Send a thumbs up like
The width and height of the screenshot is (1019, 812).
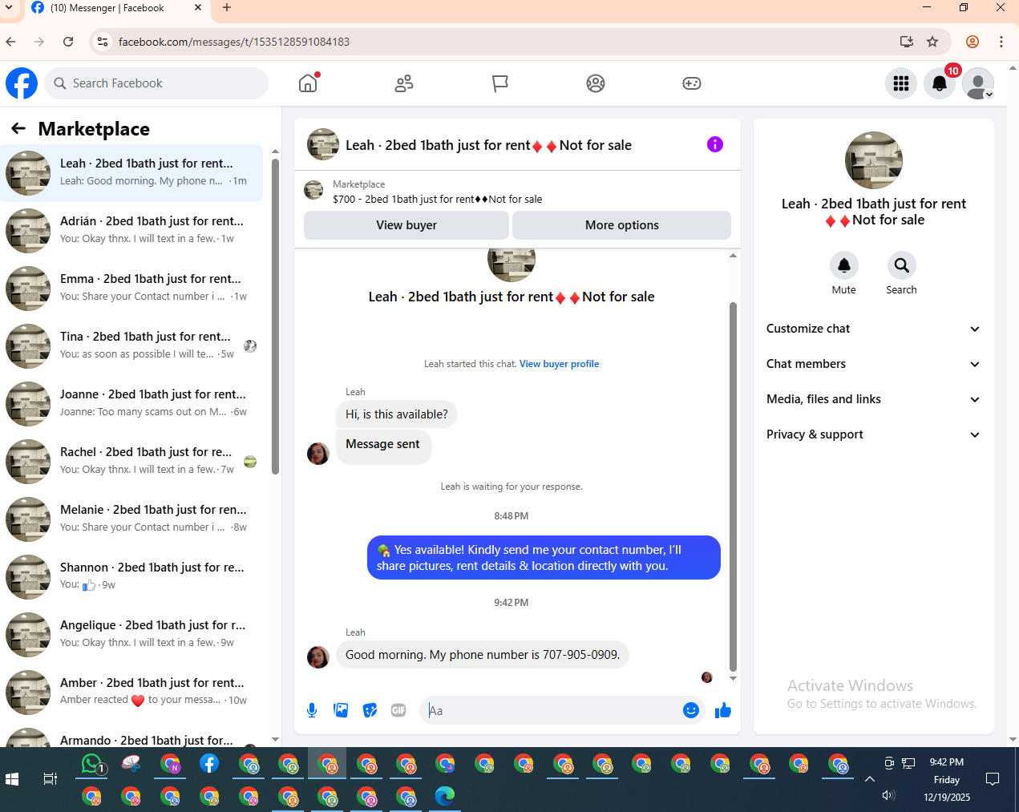coord(723,710)
